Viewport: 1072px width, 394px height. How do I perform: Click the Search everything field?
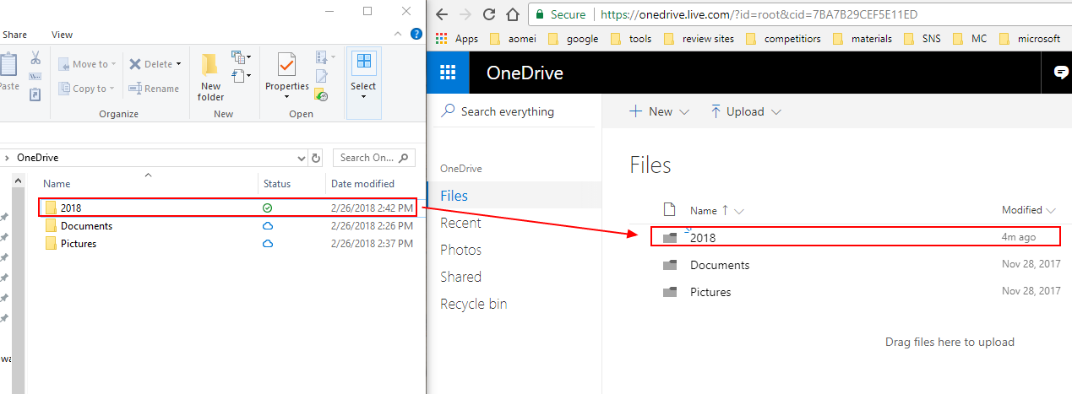(507, 111)
